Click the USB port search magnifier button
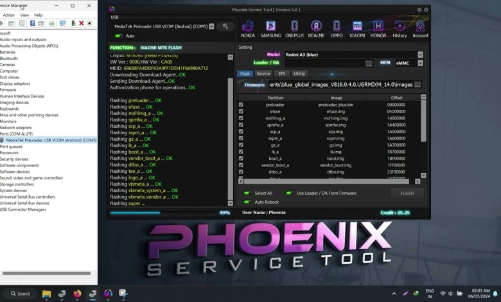The width and height of the screenshot is (501, 302). click(x=225, y=26)
